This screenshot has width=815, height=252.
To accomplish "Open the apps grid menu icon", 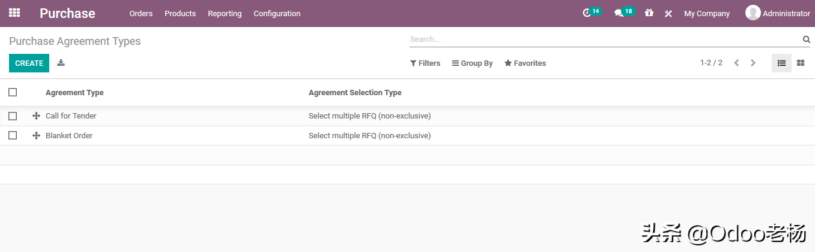I will [14, 13].
